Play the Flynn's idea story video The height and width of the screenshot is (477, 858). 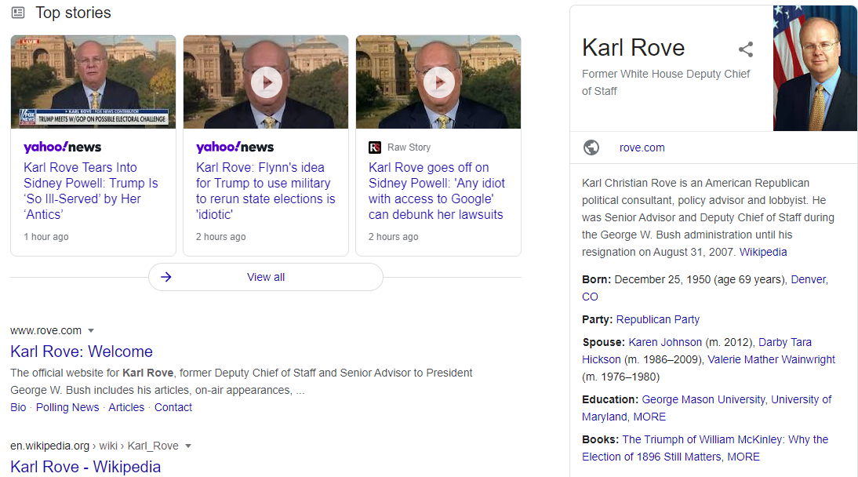pos(267,82)
